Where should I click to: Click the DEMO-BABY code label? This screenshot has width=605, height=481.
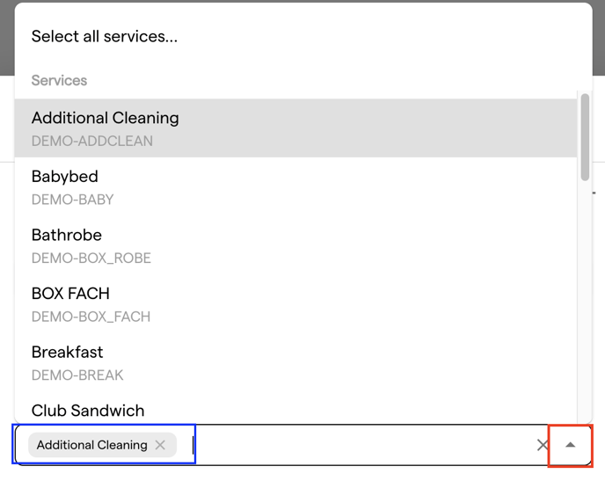72,200
